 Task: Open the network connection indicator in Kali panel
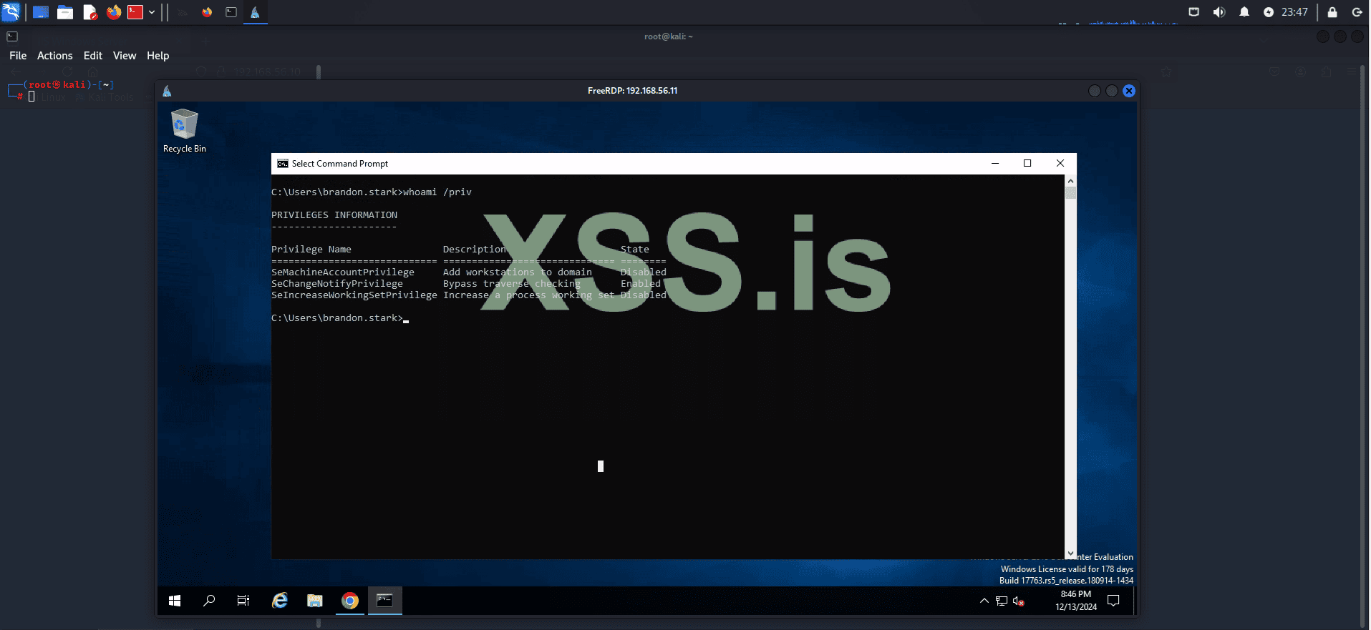(x=1194, y=12)
